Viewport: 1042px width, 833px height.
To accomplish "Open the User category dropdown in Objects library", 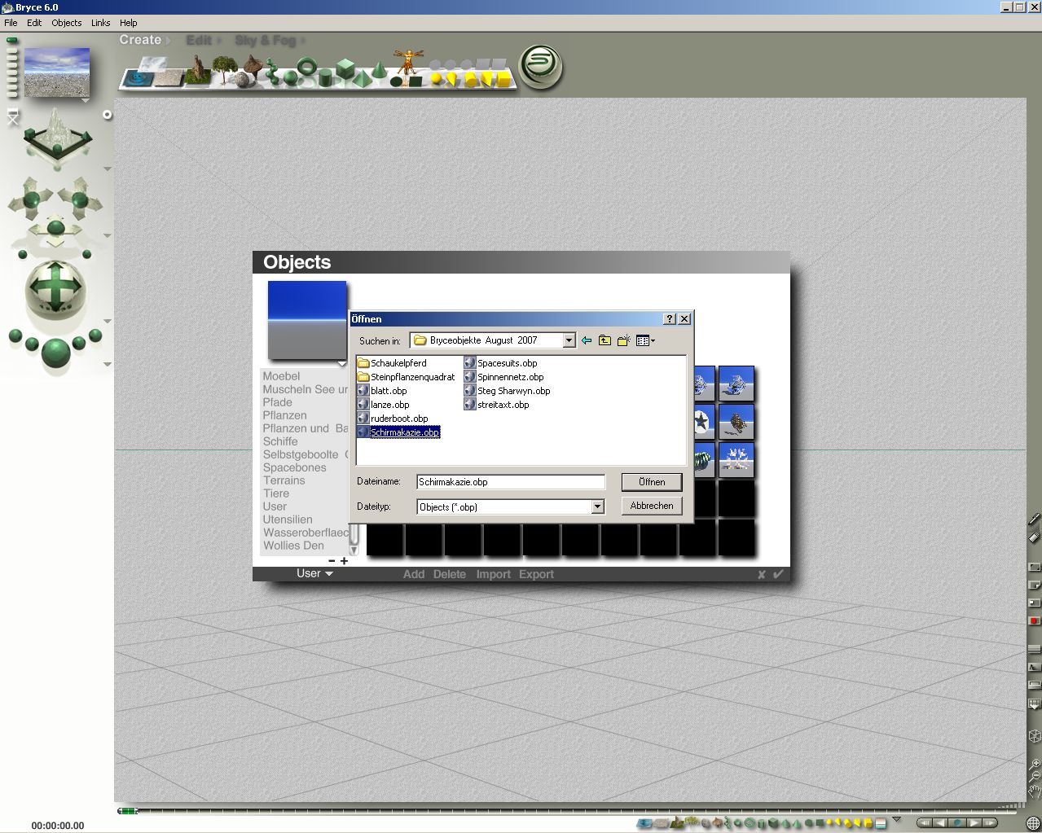I will pyautogui.click(x=314, y=573).
